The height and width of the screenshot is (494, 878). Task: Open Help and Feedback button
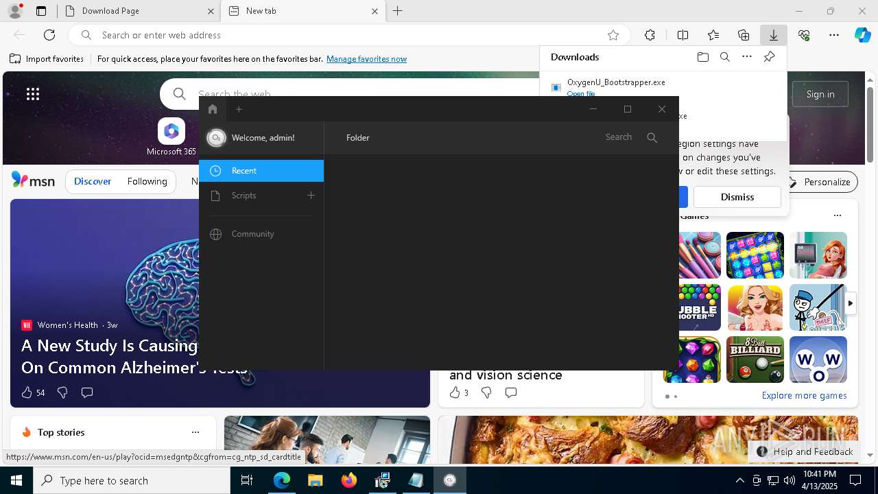point(805,451)
